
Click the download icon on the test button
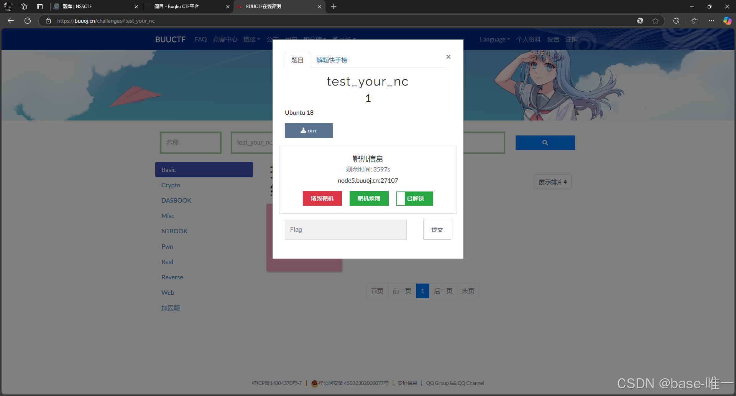pyautogui.click(x=303, y=130)
